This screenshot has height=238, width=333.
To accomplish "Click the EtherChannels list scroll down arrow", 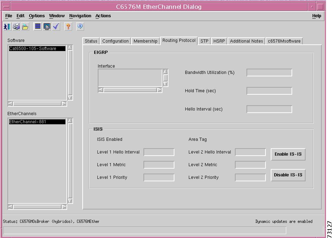I will tap(70, 201).
